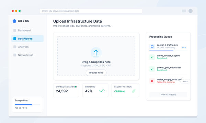Screen dimensions: 206x123
Task: Click the Dashboard sidebar icon
Action: (x=15, y=30)
